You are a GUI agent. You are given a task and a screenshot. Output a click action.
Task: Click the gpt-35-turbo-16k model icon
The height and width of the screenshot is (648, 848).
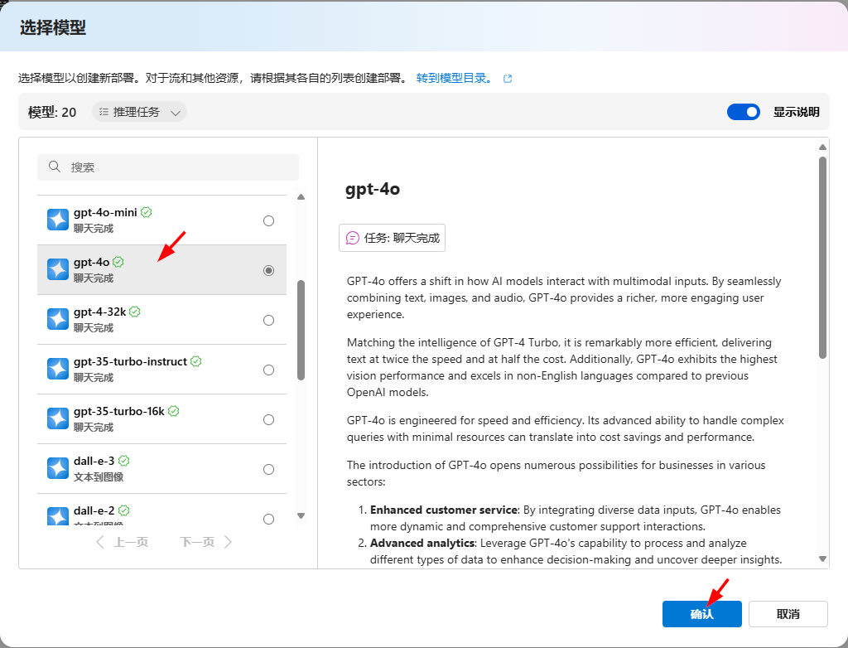(57, 418)
